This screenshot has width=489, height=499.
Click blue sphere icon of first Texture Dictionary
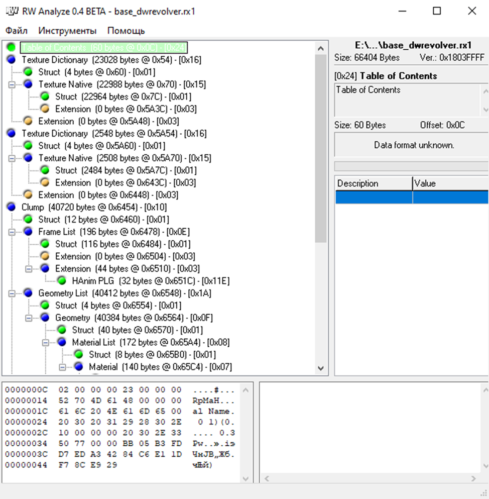click(12, 59)
